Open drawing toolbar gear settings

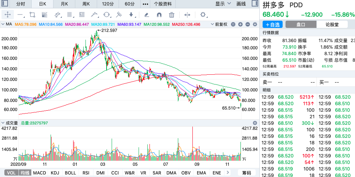pyautogui.click(x=203, y=15)
